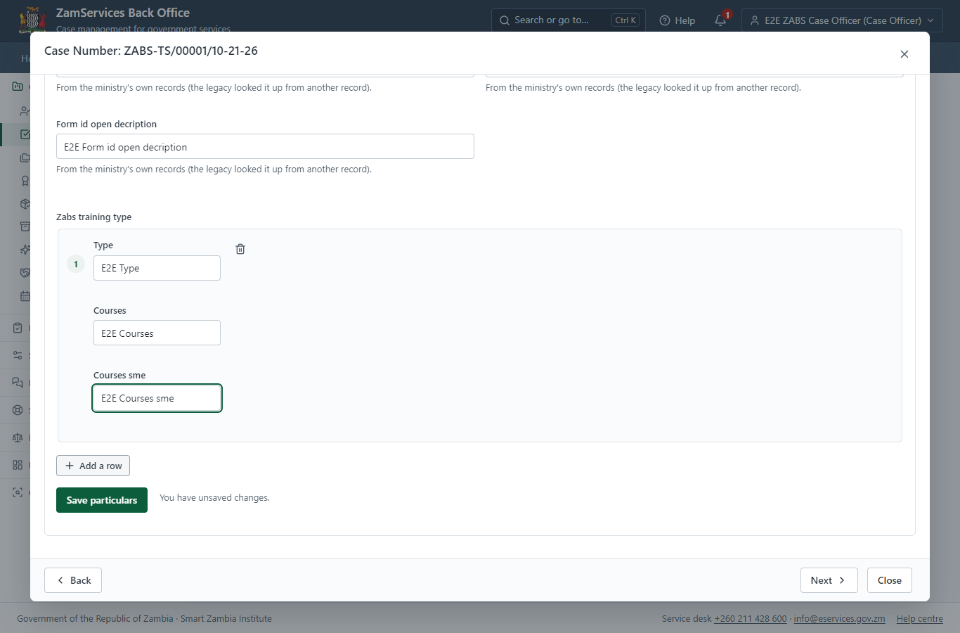Open the user-check sidebar item
The image size is (960, 633).
(x=25, y=111)
